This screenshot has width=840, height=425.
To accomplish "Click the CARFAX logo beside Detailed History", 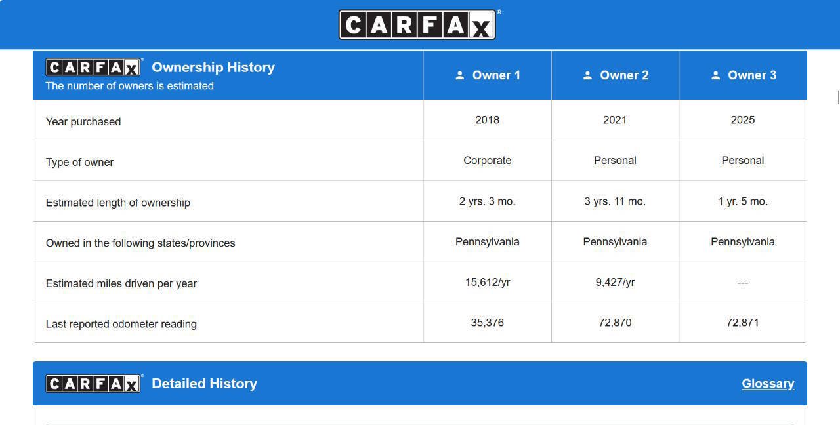I will click(x=93, y=384).
